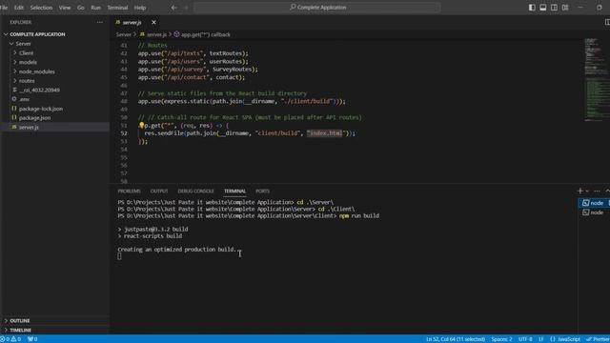The height and width of the screenshot is (343, 610).
Task: Switch to the DEBUG CONSOLE tab
Action: 195,192
